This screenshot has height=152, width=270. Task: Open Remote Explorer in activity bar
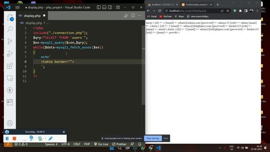point(10,78)
